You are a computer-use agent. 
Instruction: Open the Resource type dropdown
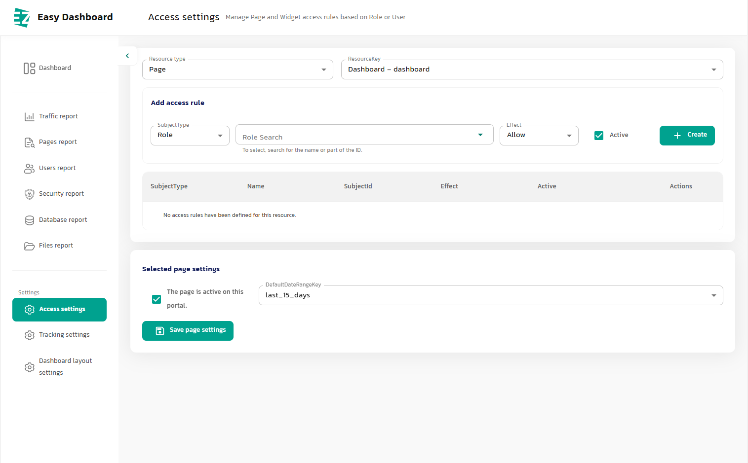coord(237,70)
